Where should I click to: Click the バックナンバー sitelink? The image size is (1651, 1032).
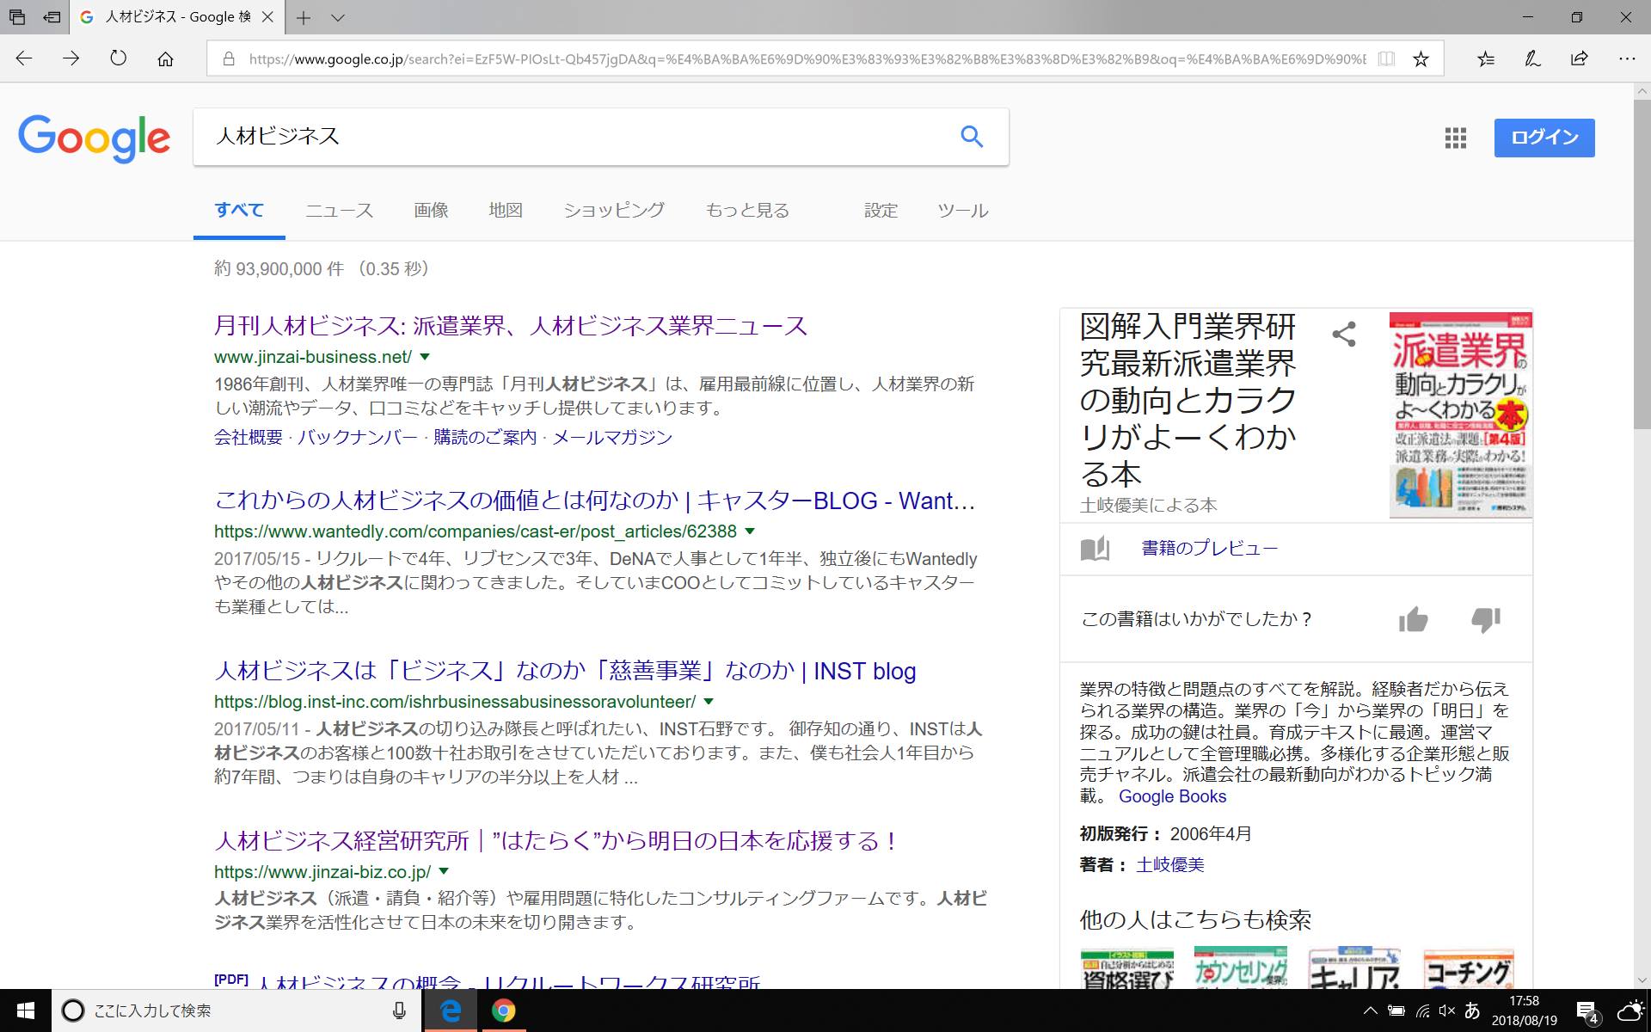coord(358,437)
